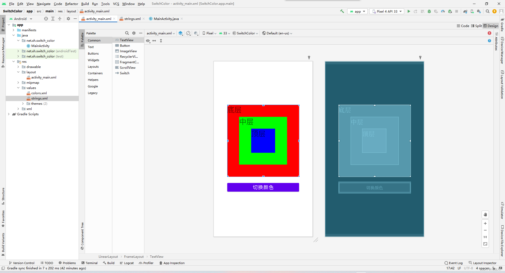Viewport: 505px width, 273px height.
Task: Click the Debug app bug icon
Action: click(x=429, y=11)
